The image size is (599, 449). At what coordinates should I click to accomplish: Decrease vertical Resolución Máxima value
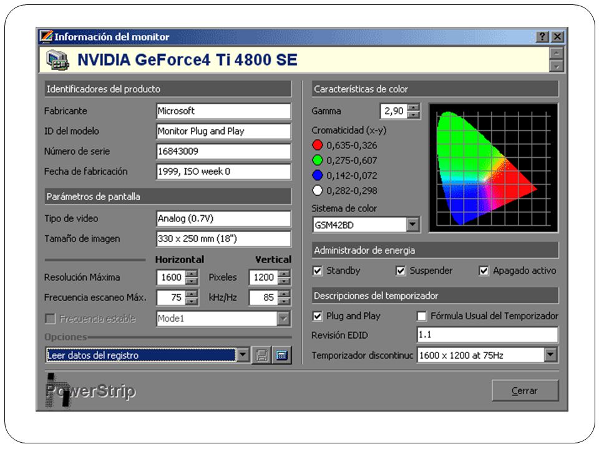pos(284,281)
